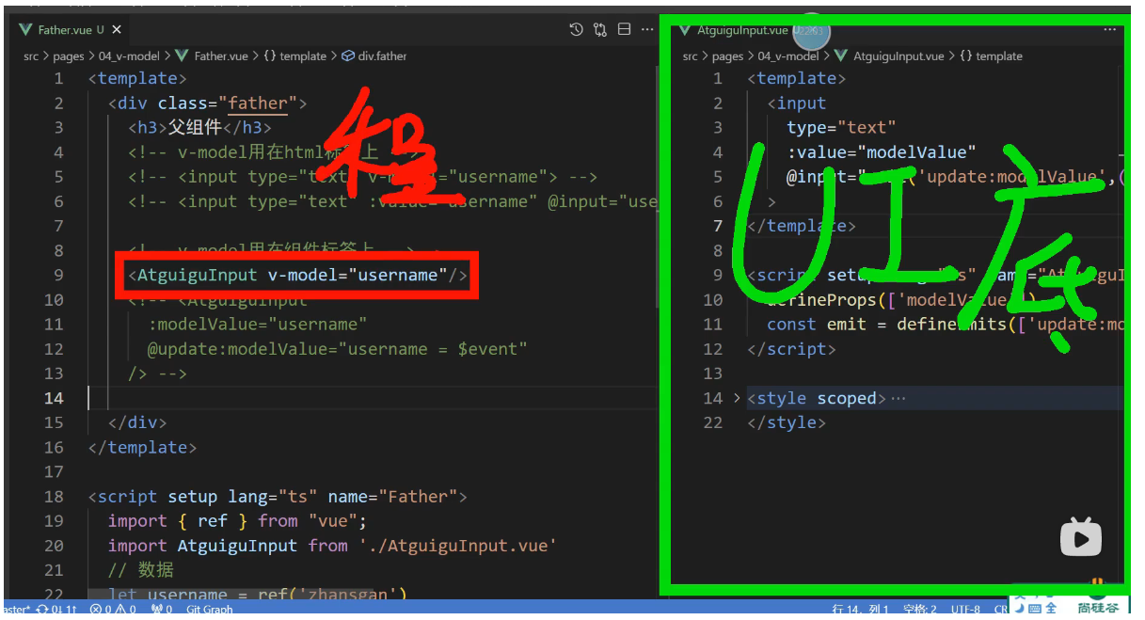Click '<style scoped>' in AtguiguInput.vue
The width and height of the screenshot is (1145, 620).
(x=817, y=398)
